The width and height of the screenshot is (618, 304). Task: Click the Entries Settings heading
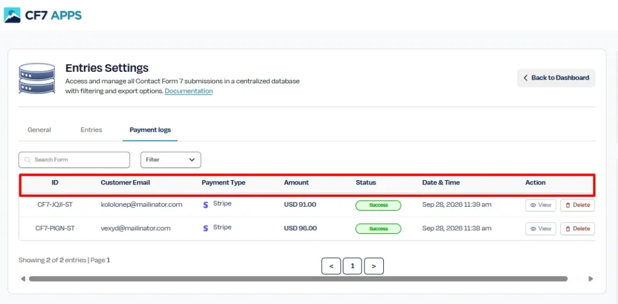click(107, 68)
